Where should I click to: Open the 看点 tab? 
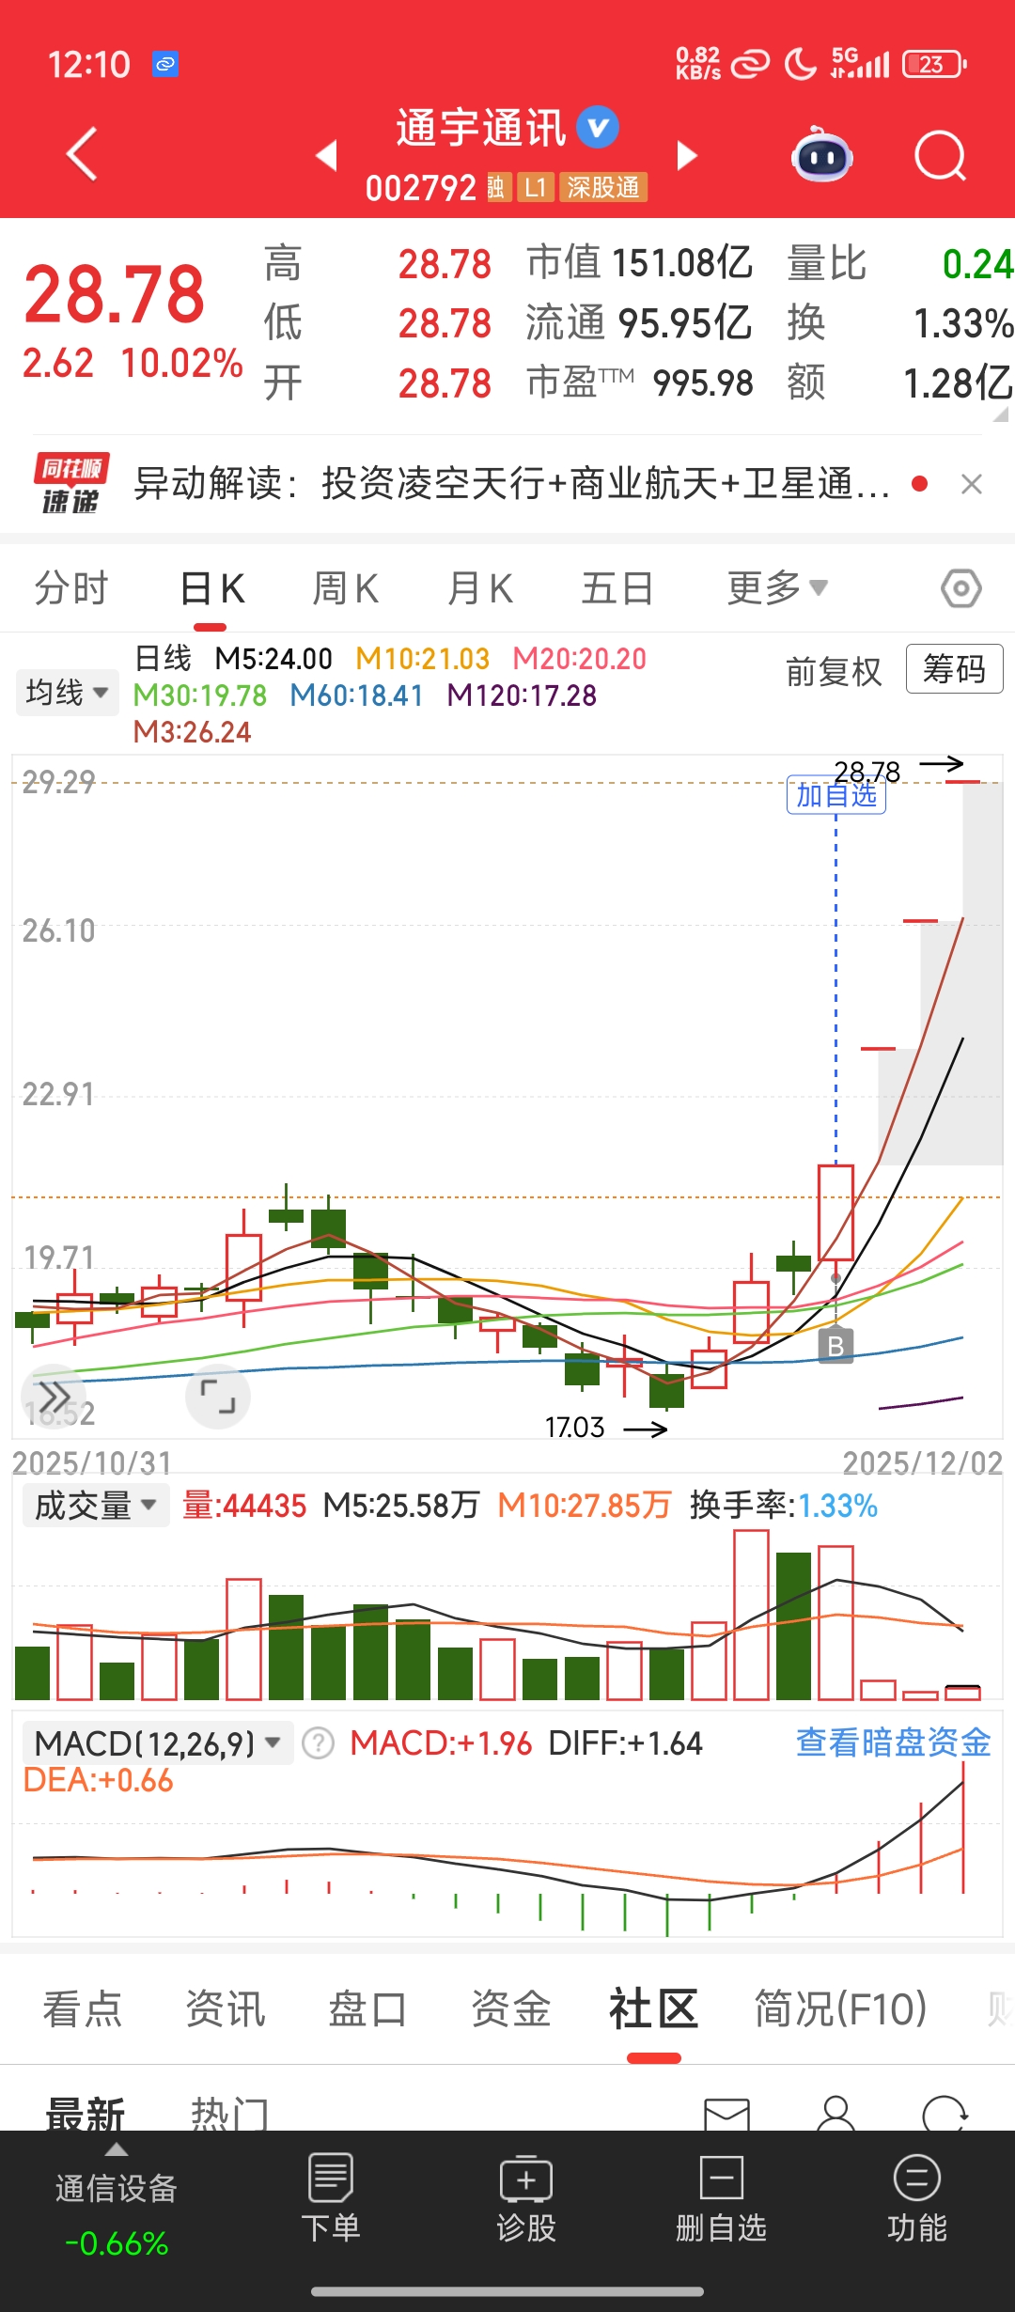[83, 2009]
